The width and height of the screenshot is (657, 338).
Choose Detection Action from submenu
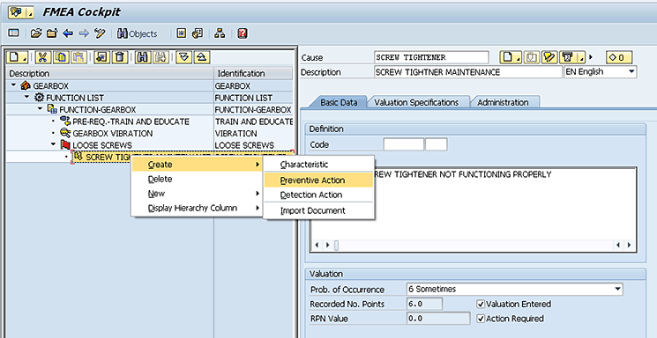click(318, 195)
